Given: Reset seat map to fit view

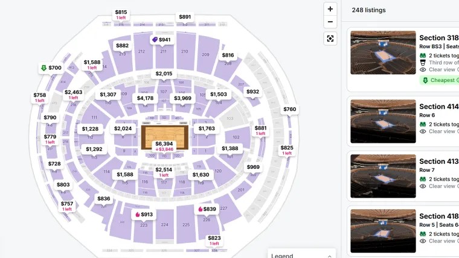Looking at the screenshot, I should click(x=330, y=39).
